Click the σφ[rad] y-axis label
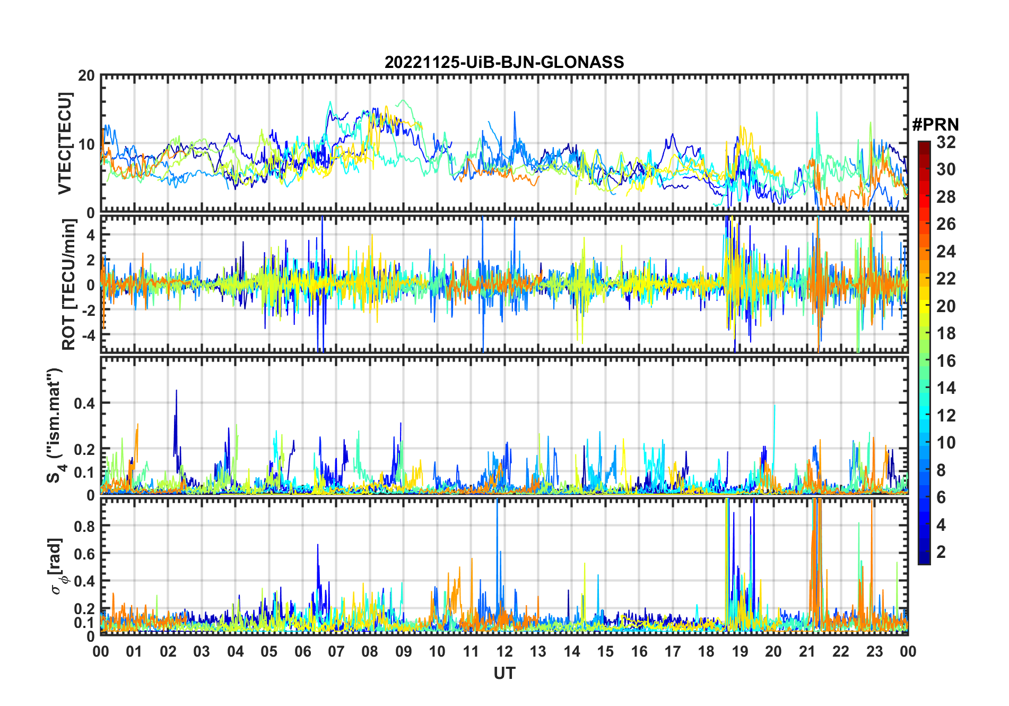This screenshot has width=1009, height=706. pos(57,566)
